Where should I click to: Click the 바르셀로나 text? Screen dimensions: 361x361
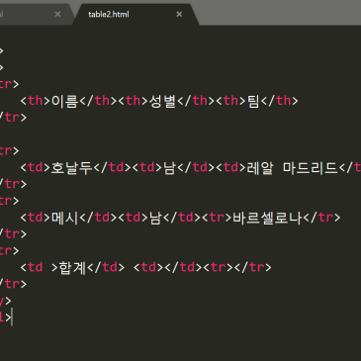267,218
